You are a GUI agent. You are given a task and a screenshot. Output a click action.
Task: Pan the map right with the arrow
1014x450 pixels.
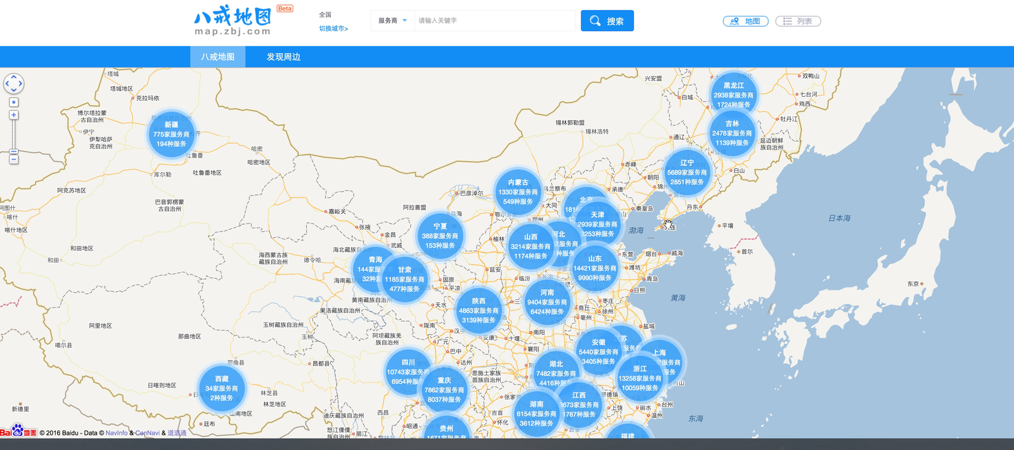tap(21, 84)
